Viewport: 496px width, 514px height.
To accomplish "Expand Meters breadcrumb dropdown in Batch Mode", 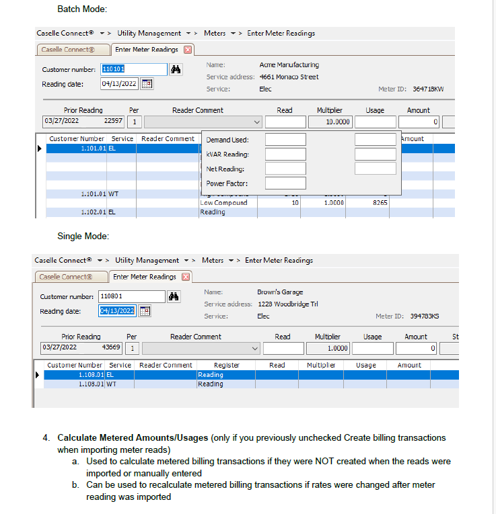I will tap(233, 34).
